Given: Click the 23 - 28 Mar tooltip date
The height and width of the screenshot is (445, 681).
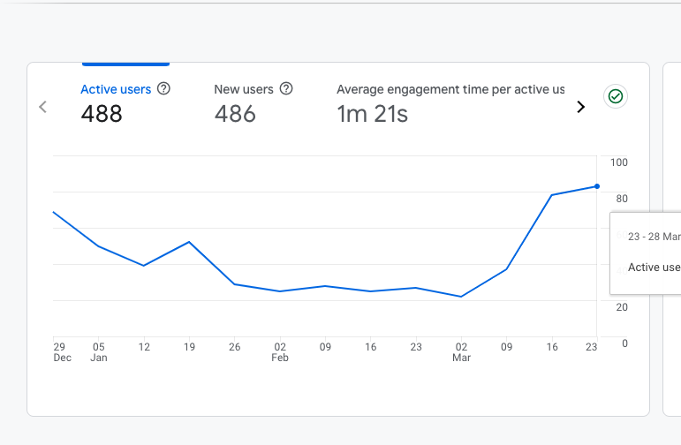Looking at the screenshot, I should click(x=655, y=237).
